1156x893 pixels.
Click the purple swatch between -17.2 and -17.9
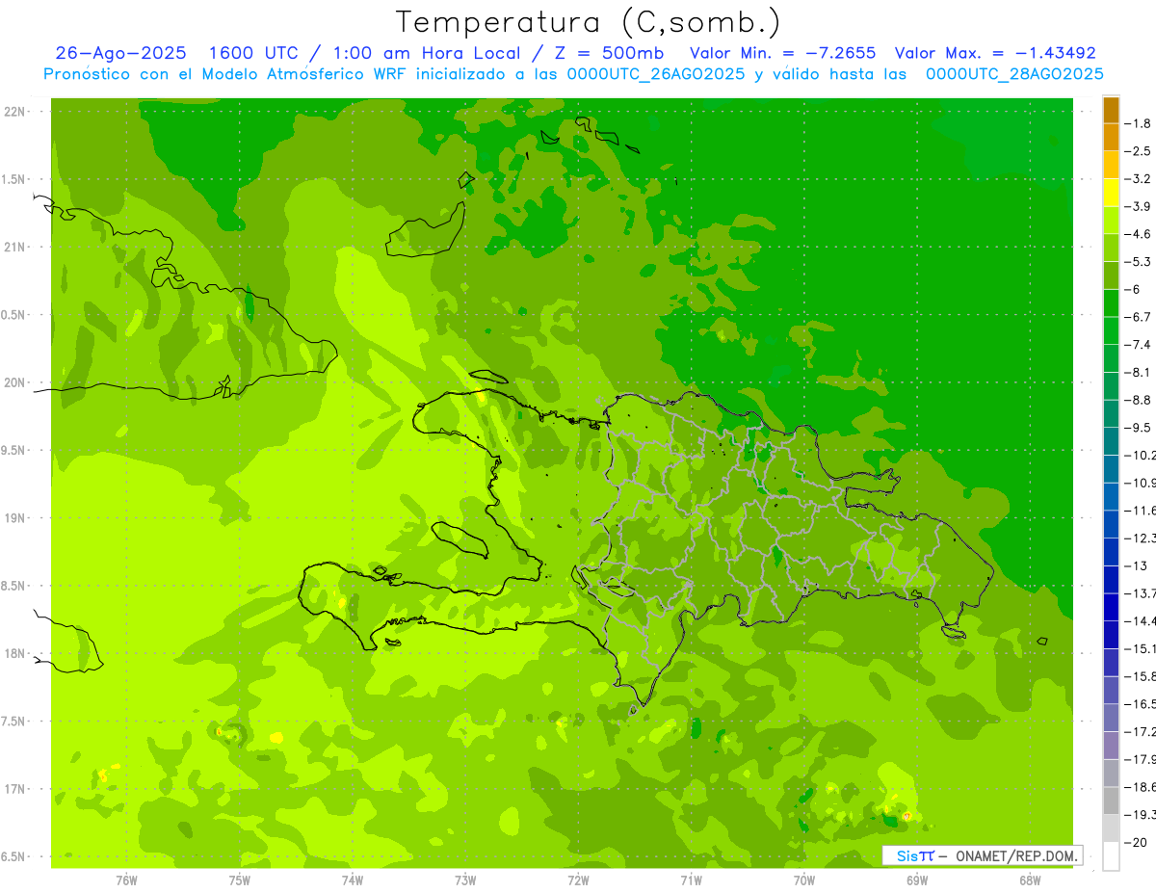pos(1111,746)
